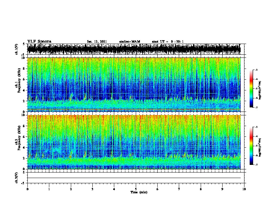Click the "-3" label on ch.2 colorbar
Image resolution: width=275 pixels, height=212 pixels.
pos(256,127)
